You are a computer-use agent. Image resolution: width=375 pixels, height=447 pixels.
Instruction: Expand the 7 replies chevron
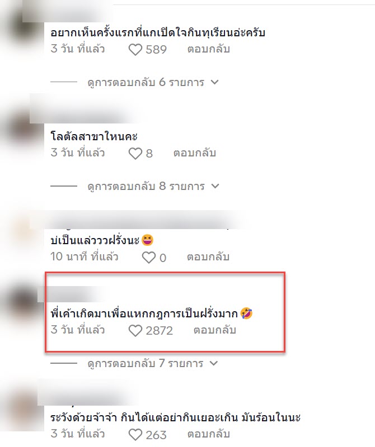click(x=214, y=364)
